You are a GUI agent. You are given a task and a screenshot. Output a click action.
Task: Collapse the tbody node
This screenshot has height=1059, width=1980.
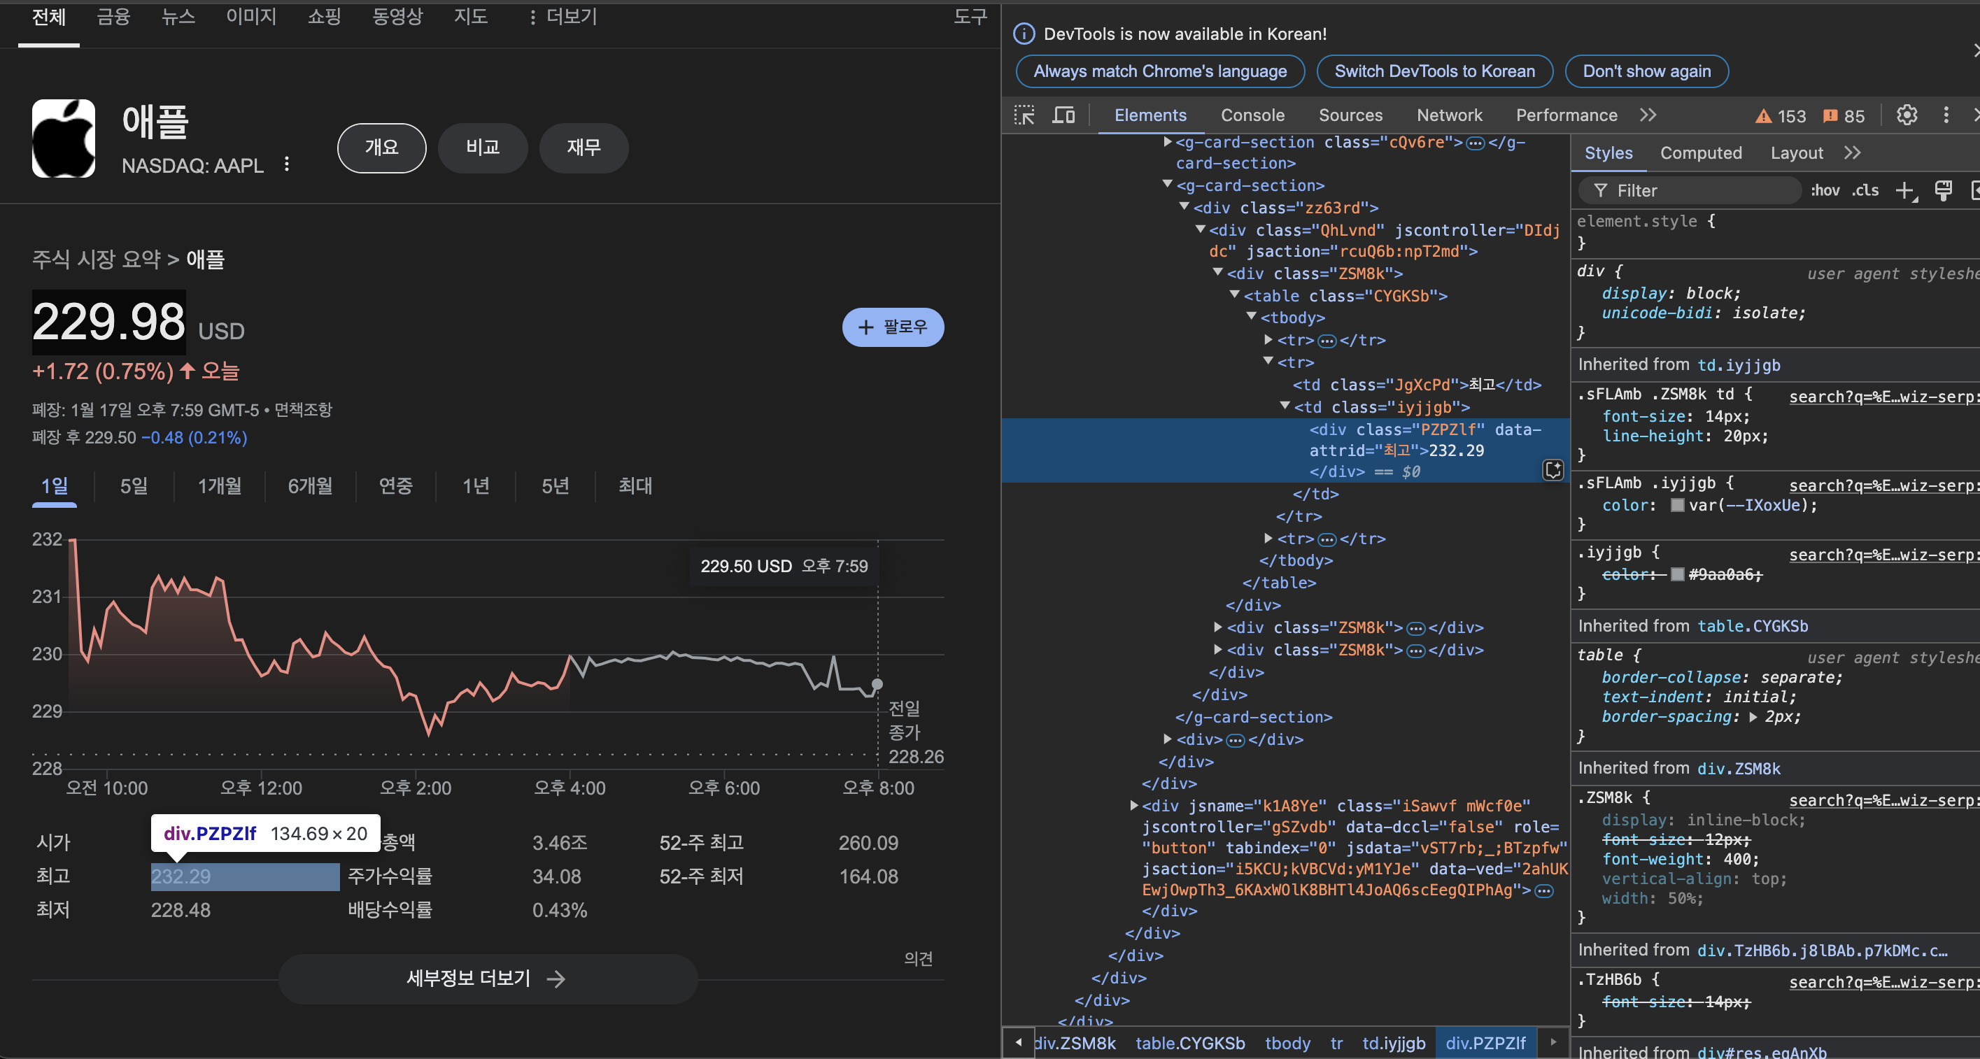tap(1252, 318)
